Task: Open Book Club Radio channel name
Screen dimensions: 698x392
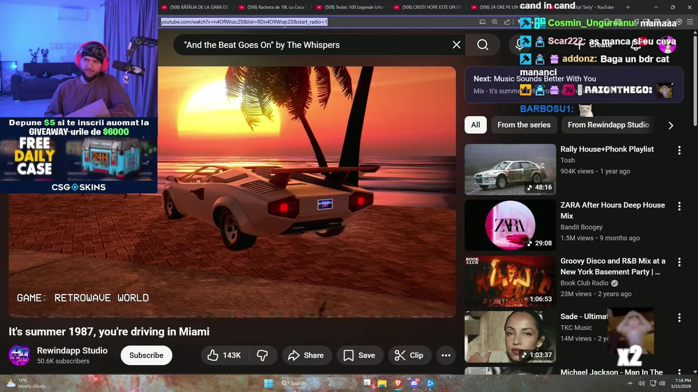Action: point(585,283)
